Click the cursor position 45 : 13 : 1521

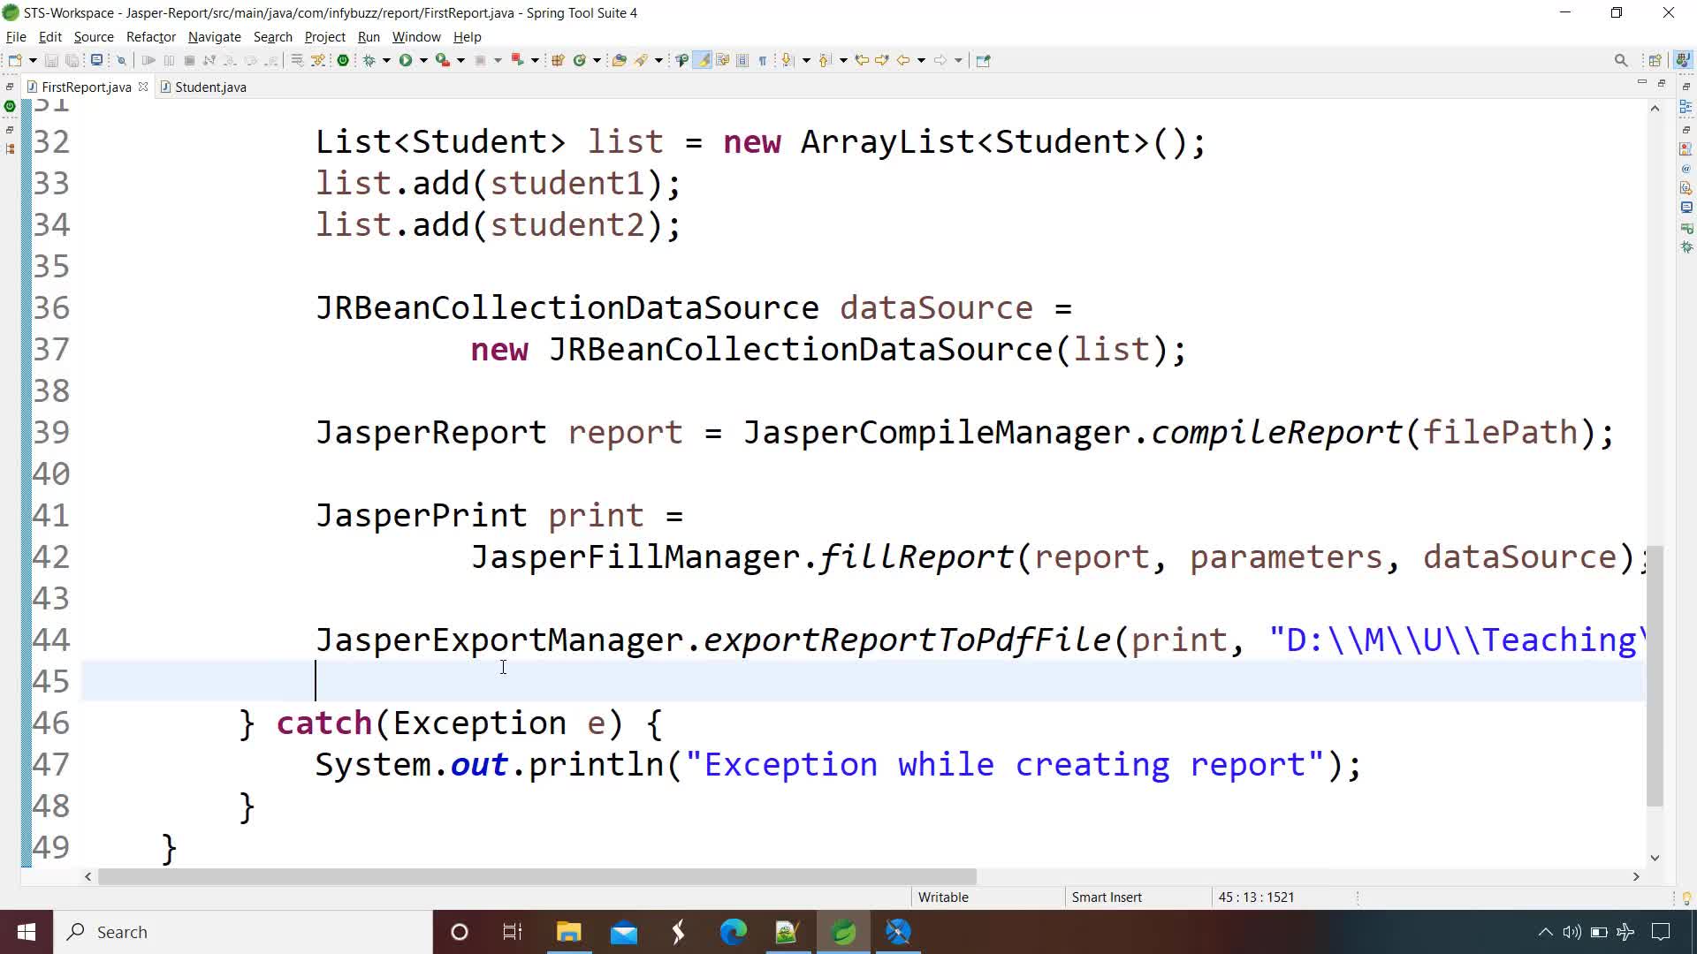coord(1256,897)
